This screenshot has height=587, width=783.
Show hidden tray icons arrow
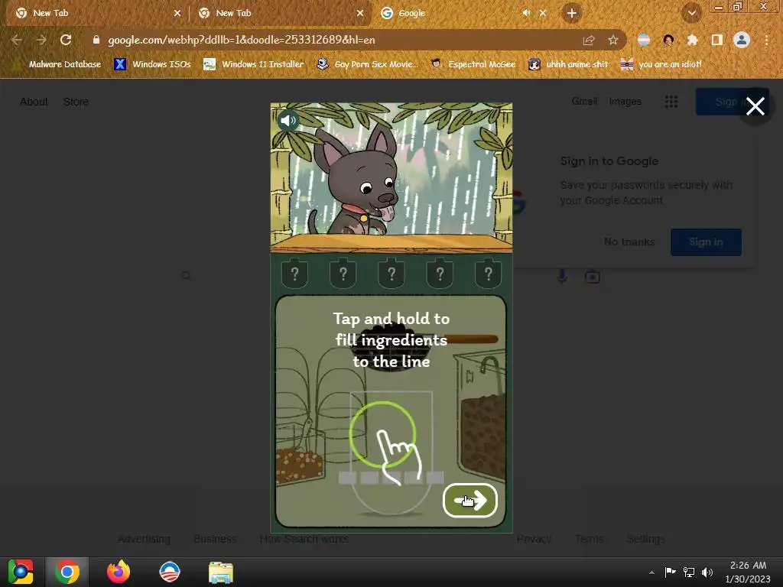point(651,572)
